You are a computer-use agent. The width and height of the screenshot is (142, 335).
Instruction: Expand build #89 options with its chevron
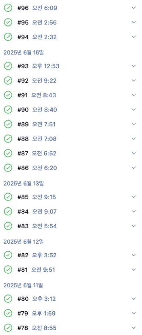coord(134,124)
